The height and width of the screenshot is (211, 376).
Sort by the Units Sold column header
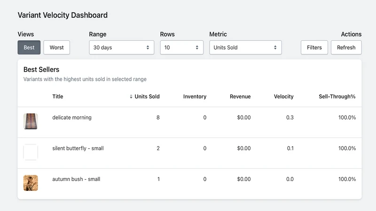pyautogui.click(x=147, y=97)
